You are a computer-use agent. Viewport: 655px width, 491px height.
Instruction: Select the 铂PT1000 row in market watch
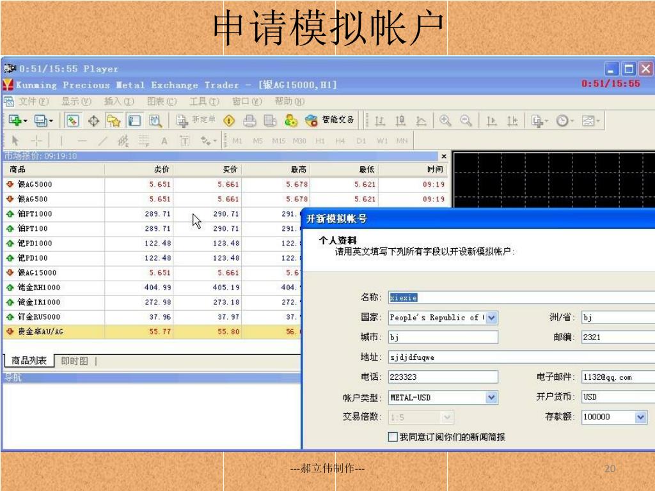(152, 214)
